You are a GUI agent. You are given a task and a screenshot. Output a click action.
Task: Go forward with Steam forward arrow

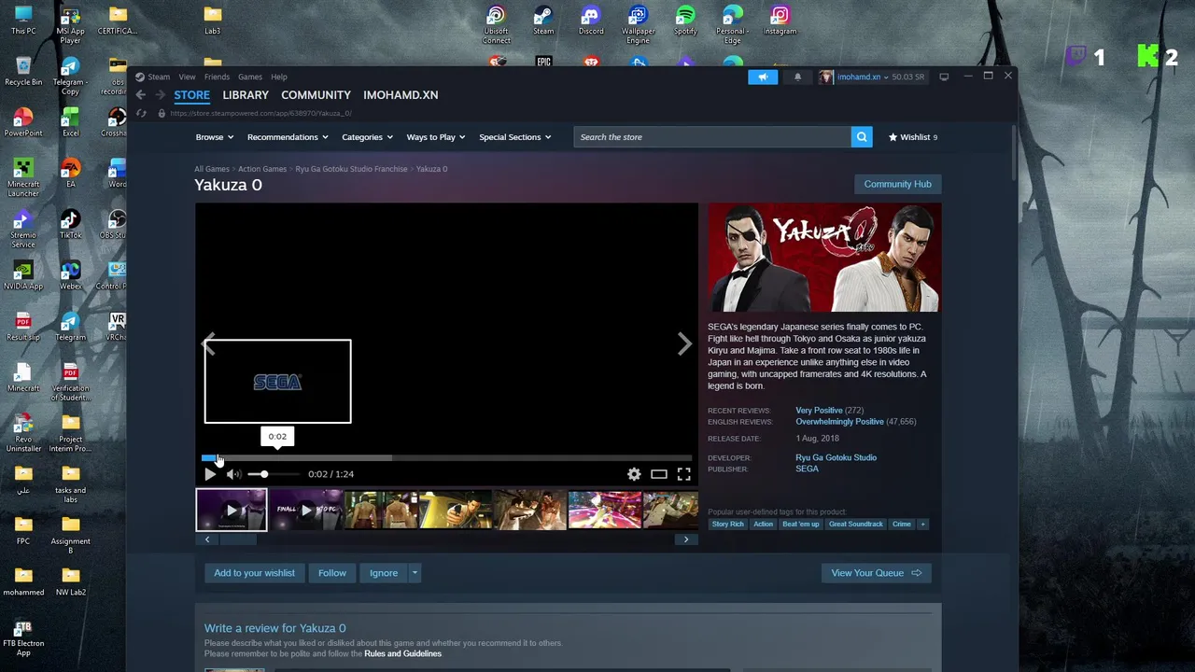(160, 94)
